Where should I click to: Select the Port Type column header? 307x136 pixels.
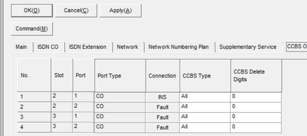(120, 76)
